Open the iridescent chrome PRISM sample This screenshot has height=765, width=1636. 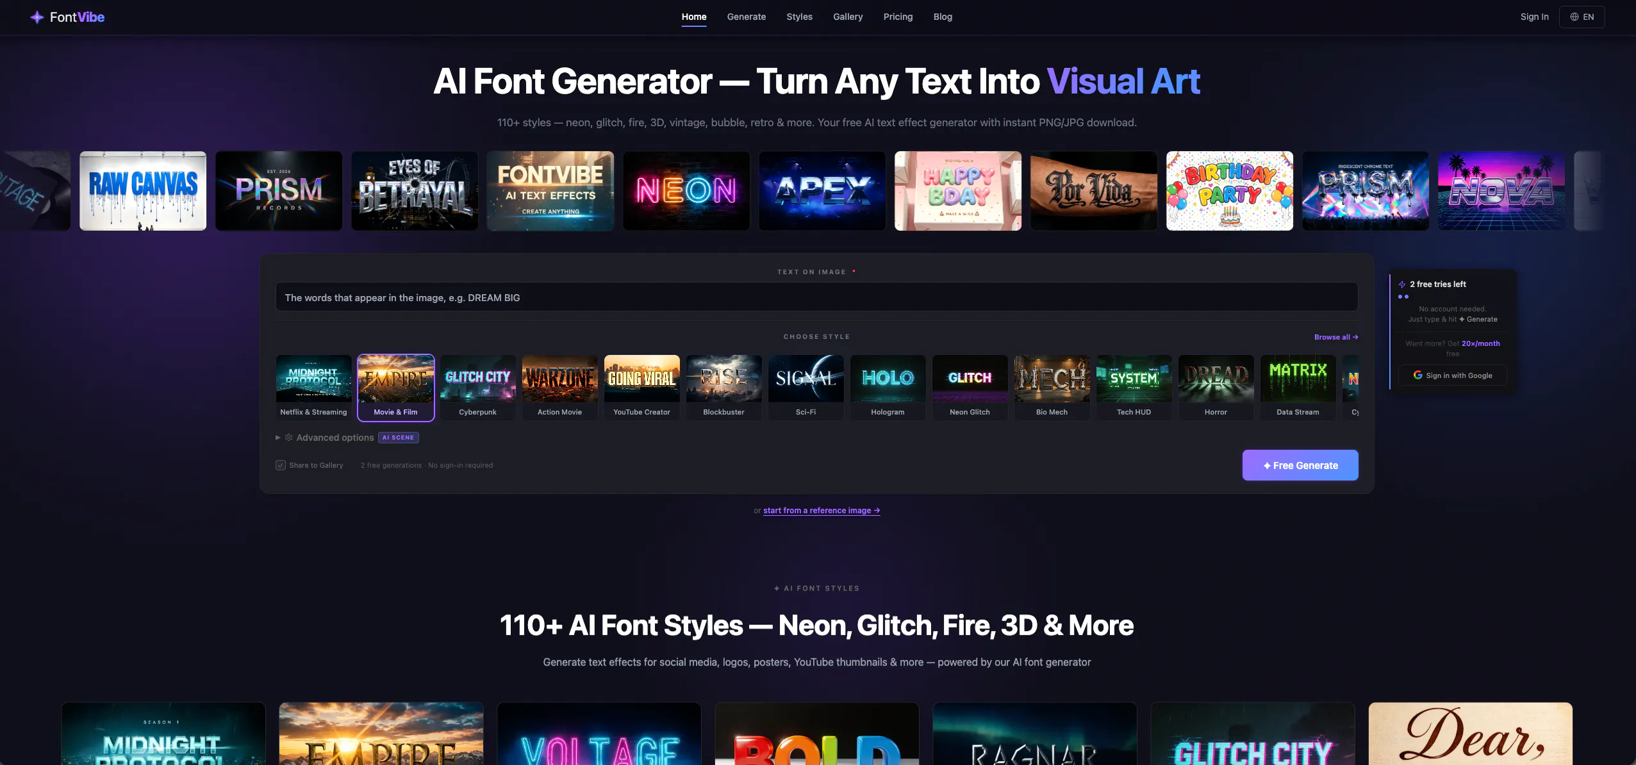coord(1366,191)
